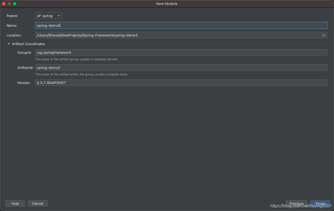The image size is (334, 211).
Task: Click the GroupId hint about company domain
Action: coord(76,59)
